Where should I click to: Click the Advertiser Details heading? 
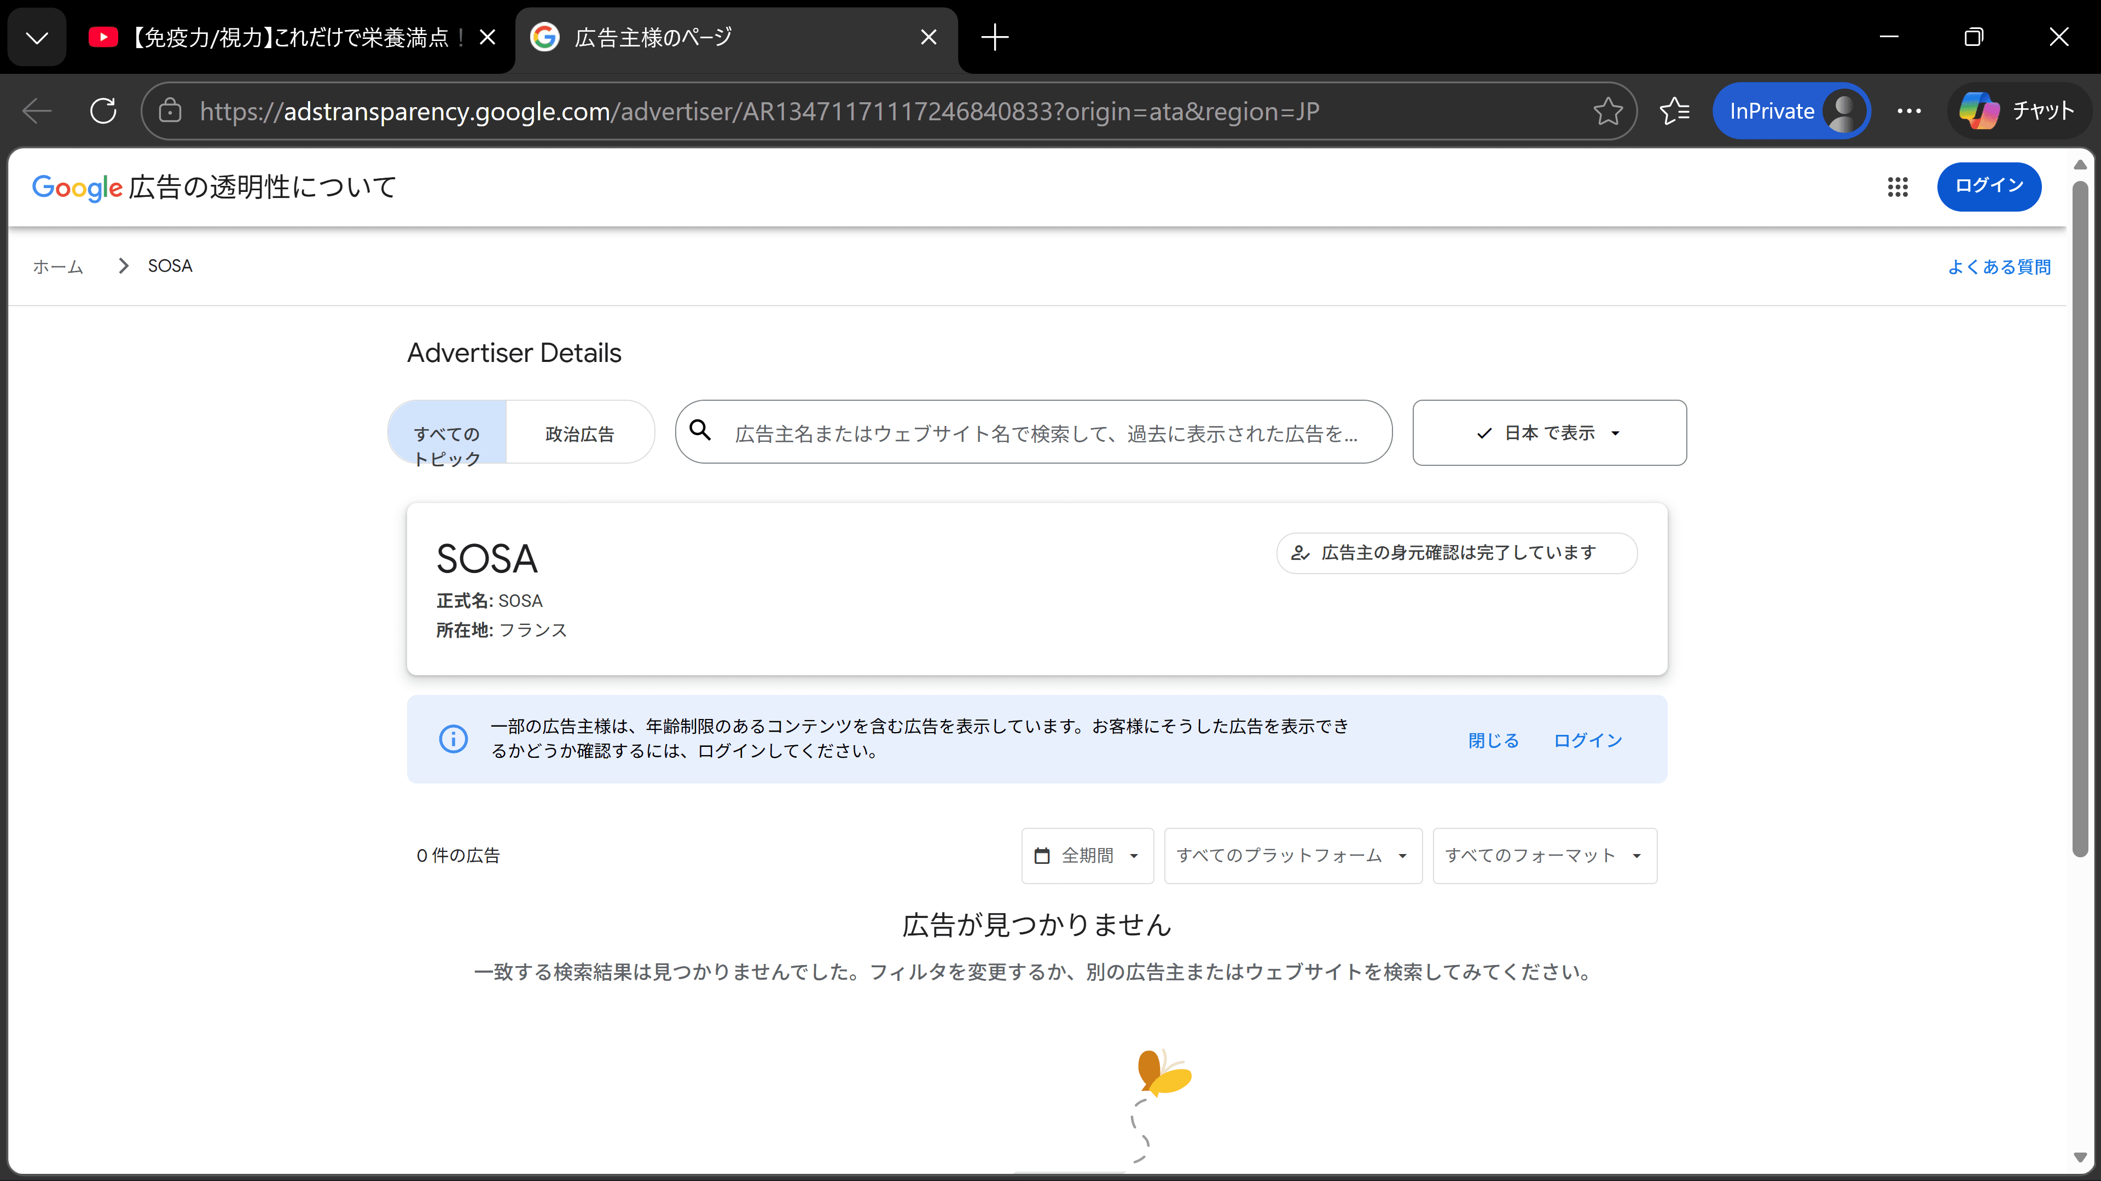pos(514,353)
